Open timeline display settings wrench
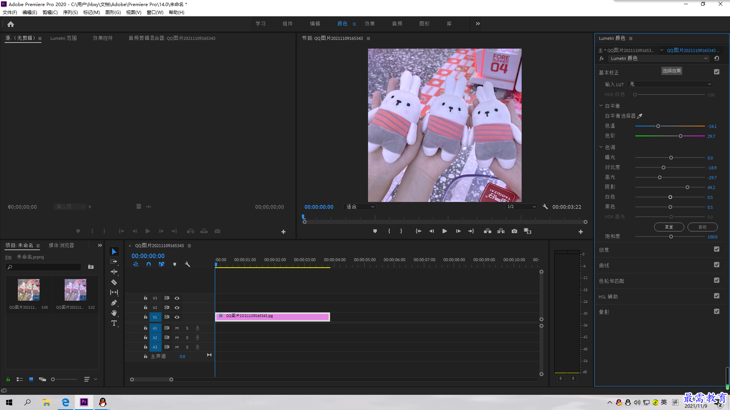 (x=187, y=264)
